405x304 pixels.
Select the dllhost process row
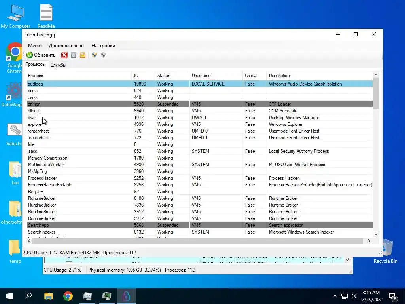pyautogui.click(x=200, y=111)
